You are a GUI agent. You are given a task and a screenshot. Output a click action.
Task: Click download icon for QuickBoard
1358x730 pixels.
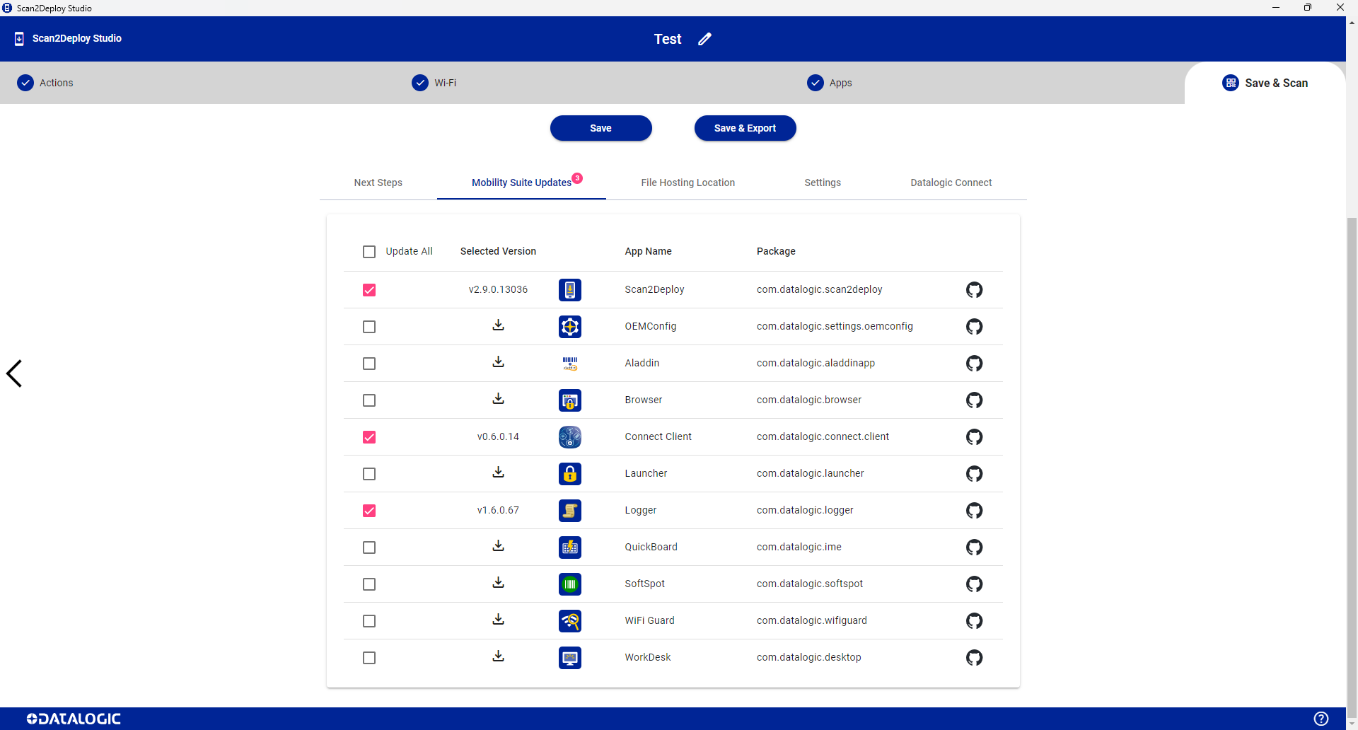point(498,545)
